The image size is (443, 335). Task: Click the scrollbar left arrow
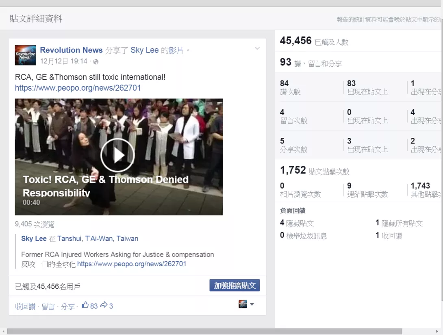(3, 331)
